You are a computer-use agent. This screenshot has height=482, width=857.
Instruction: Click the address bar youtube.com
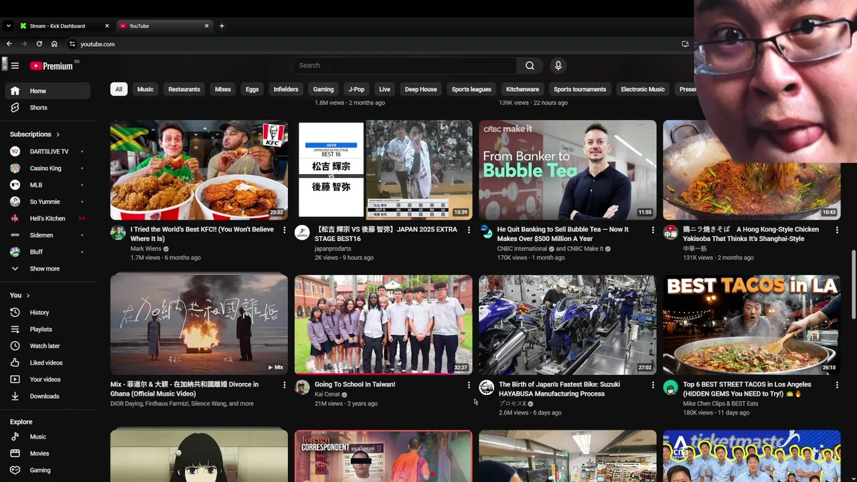coord(98,44)
